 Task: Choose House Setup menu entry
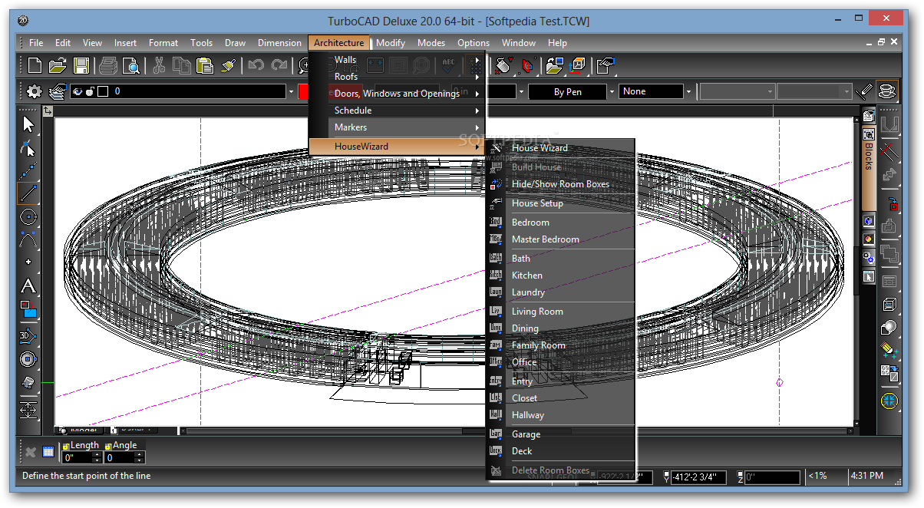click(x=561, y=203)
